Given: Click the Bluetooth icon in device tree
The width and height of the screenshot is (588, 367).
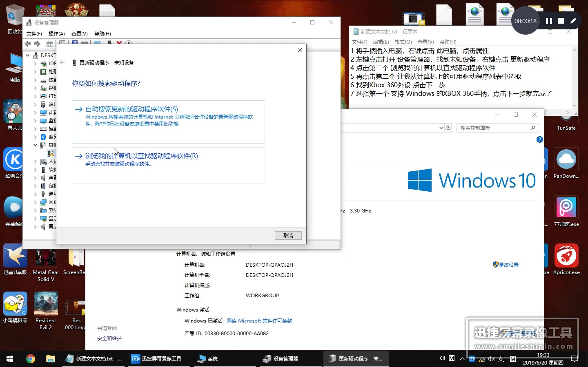Looking at the screenshot, I should click(x=43, y=137).
